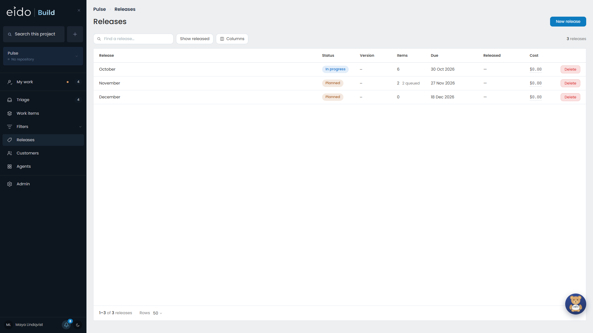Open the December release name
The image size is (593, 333).
[110, 97]
